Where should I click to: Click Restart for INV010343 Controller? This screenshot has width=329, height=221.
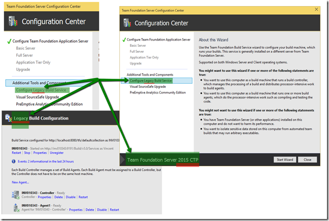(x=83, y=197)
